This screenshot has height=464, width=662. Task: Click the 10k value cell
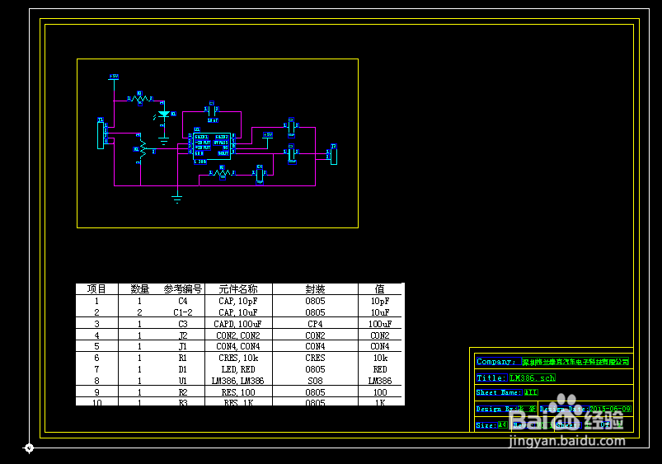pos(380,358)
